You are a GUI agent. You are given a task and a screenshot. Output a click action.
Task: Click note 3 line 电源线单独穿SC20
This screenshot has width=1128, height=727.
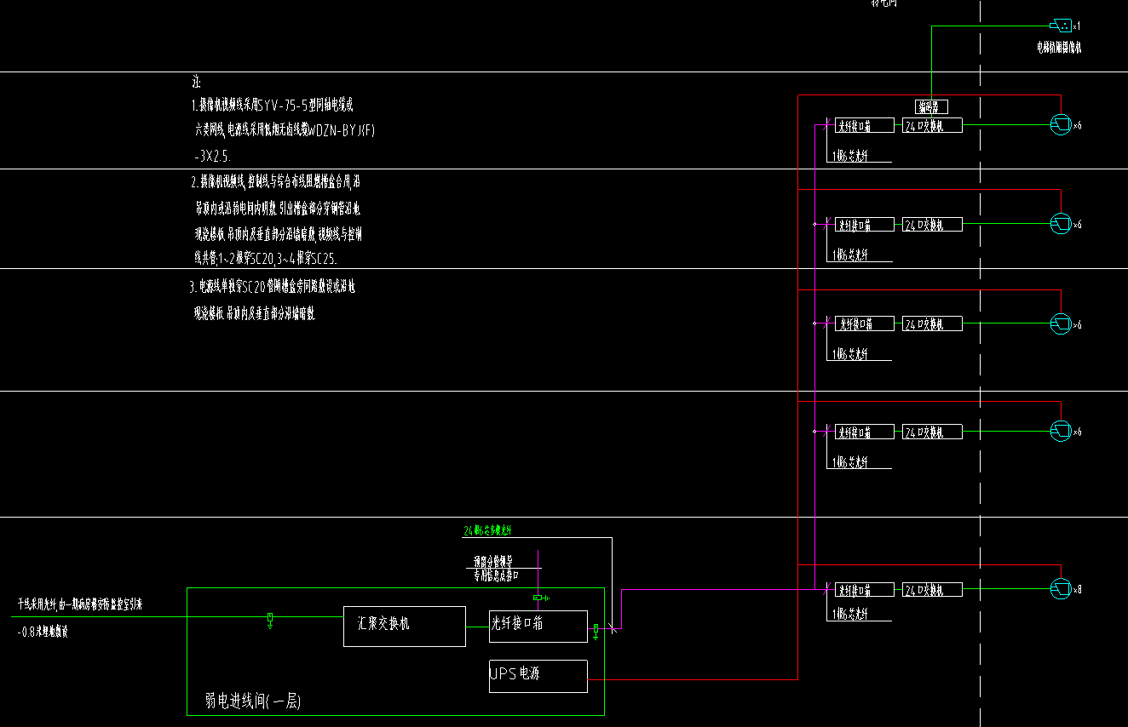tap(273, 287)
